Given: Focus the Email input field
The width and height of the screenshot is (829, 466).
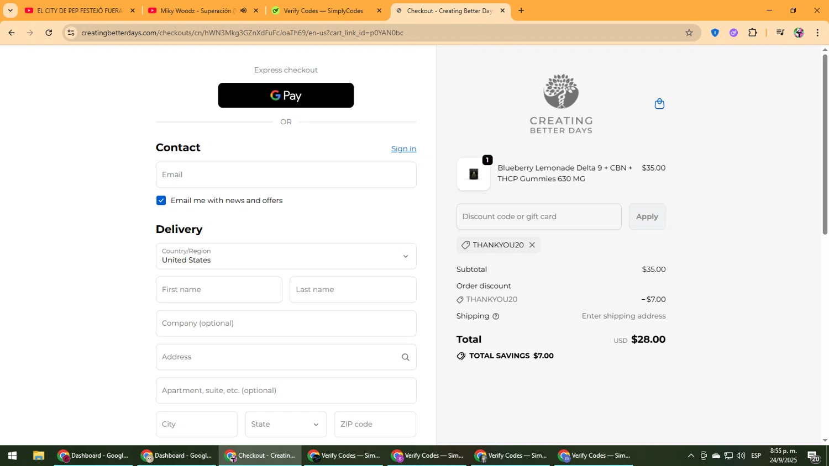Looking at the screenshot, I should [x=286, y=175].
